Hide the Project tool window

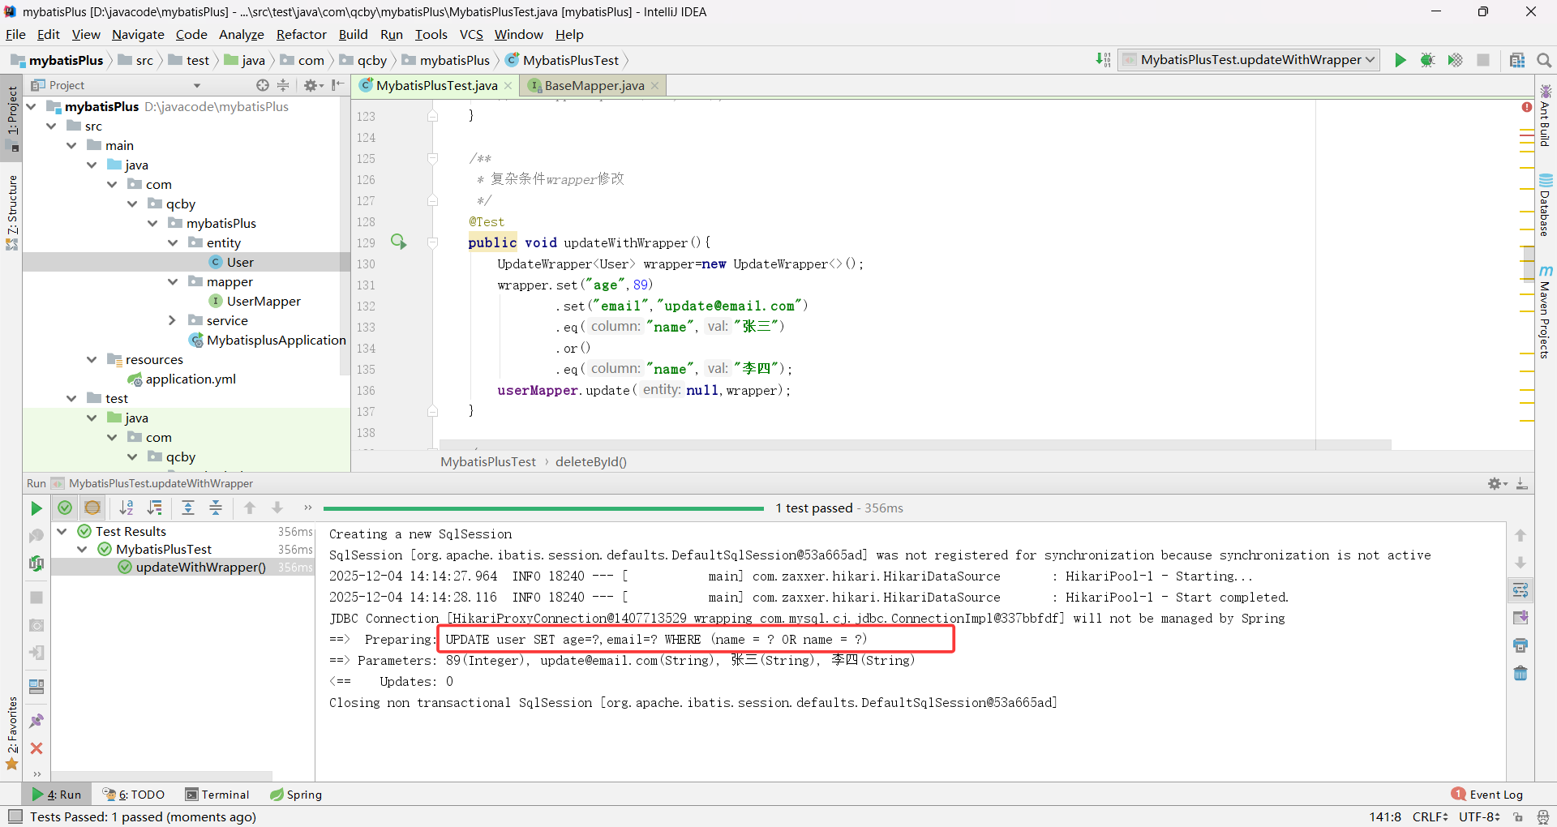click(337, 85)
